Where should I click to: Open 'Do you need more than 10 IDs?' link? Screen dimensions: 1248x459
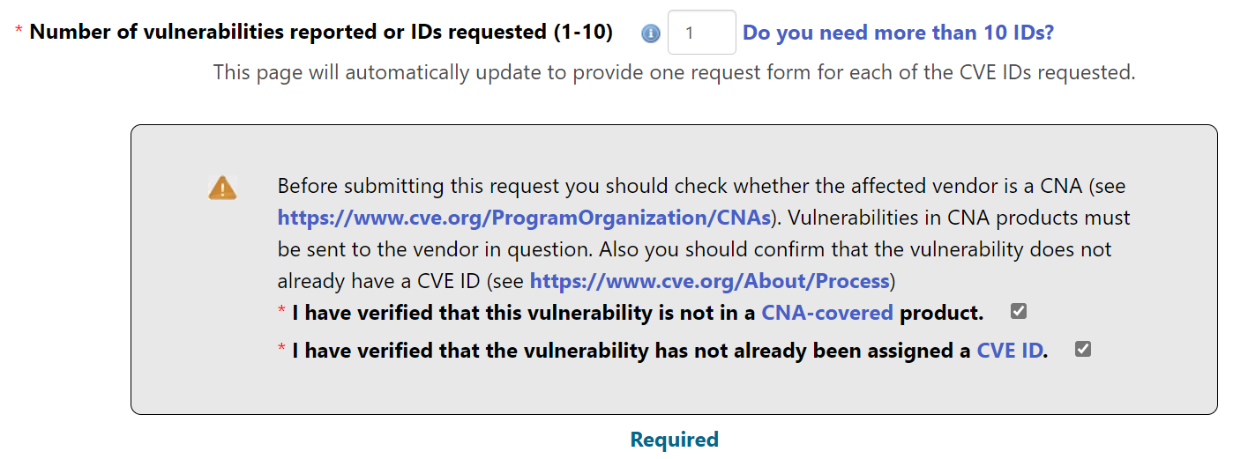[898, 33]
